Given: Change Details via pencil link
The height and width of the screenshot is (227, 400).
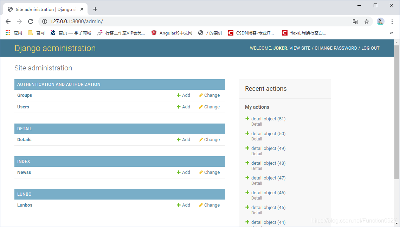Looking at the screenshot, I should 209,140.
